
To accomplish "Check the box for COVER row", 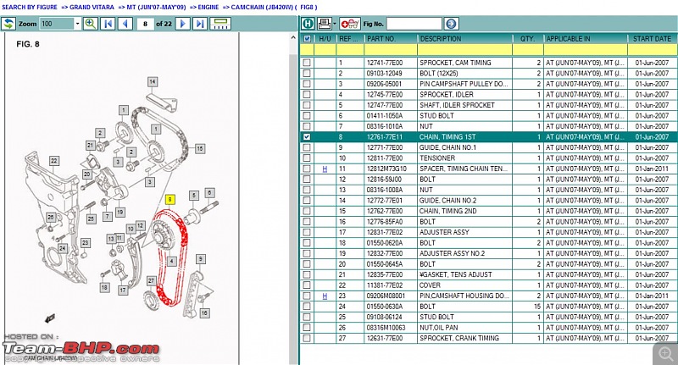I will [307, 285].
